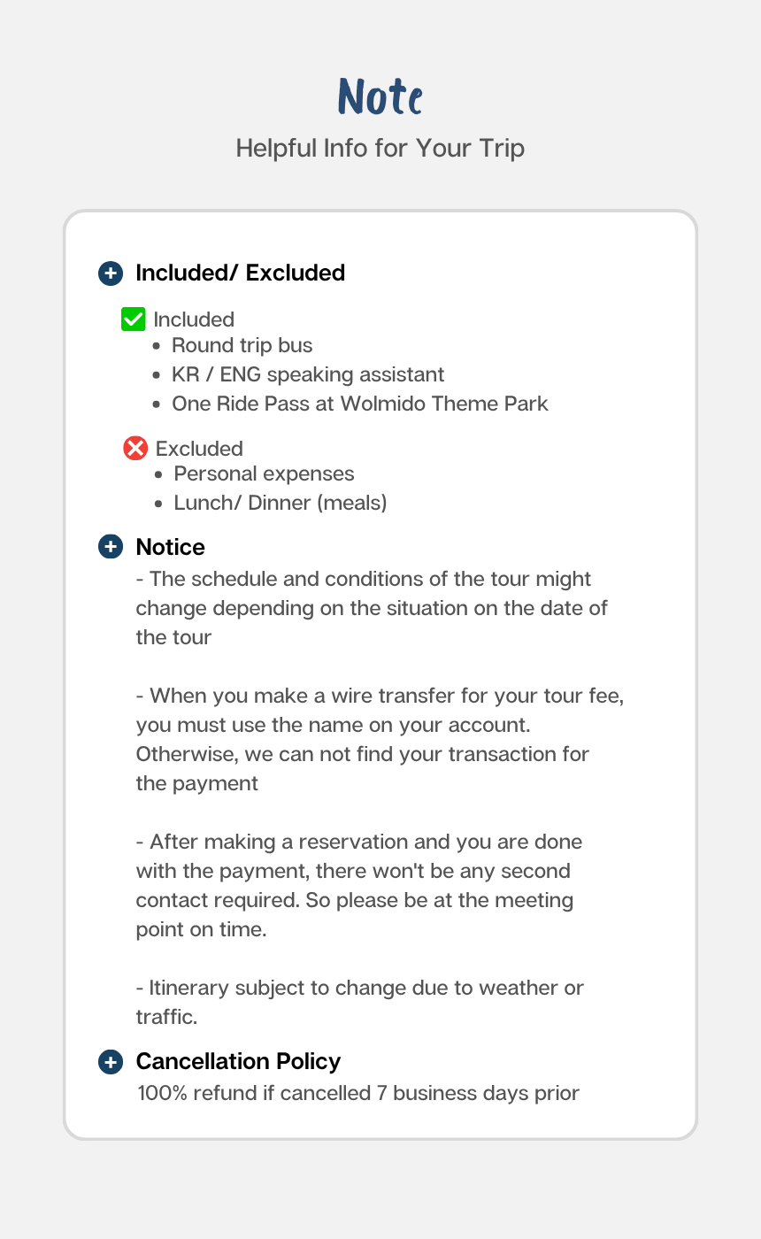This screenshot has height=1239, width=761.
Task: Click the plus icon beside Cancellation Policy
Action: click(x=110, y=1061)
